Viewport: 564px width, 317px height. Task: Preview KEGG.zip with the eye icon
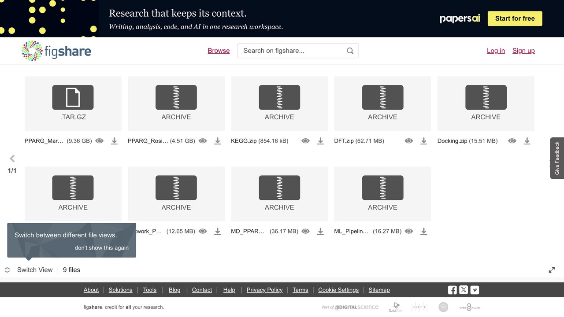click(305, 141)
